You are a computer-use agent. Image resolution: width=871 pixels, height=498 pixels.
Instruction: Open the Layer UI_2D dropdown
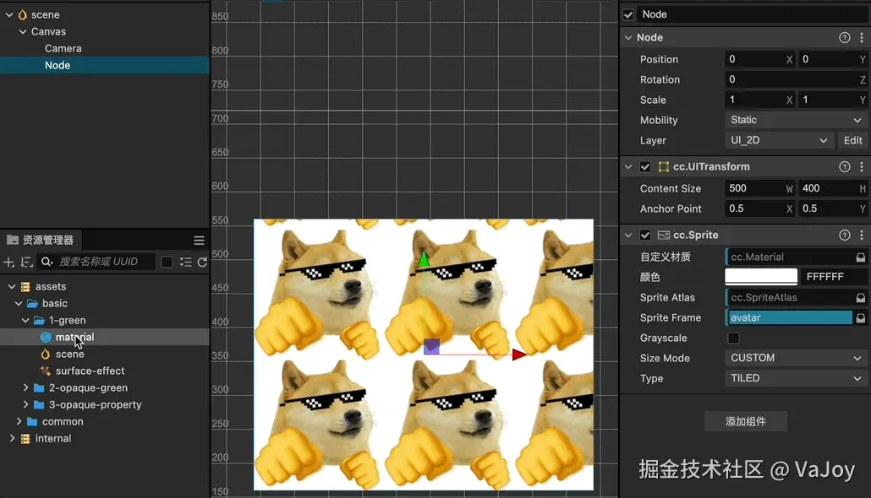click(x=779, y=140)
